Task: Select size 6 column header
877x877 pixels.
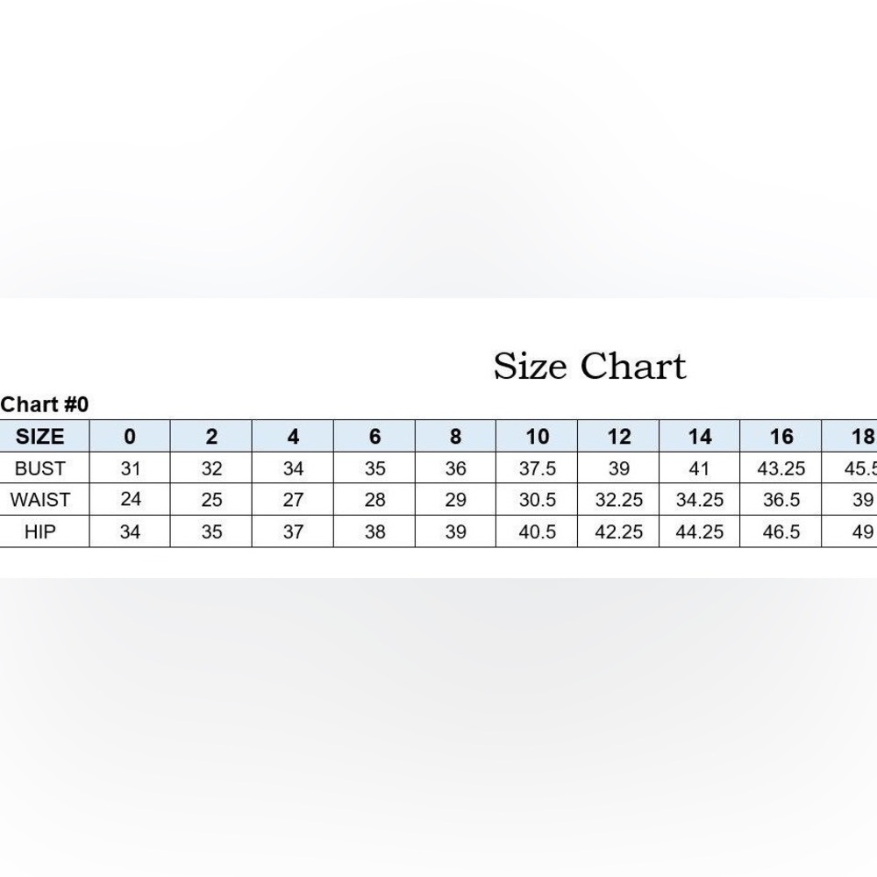Action: click(x=374, y=436)
